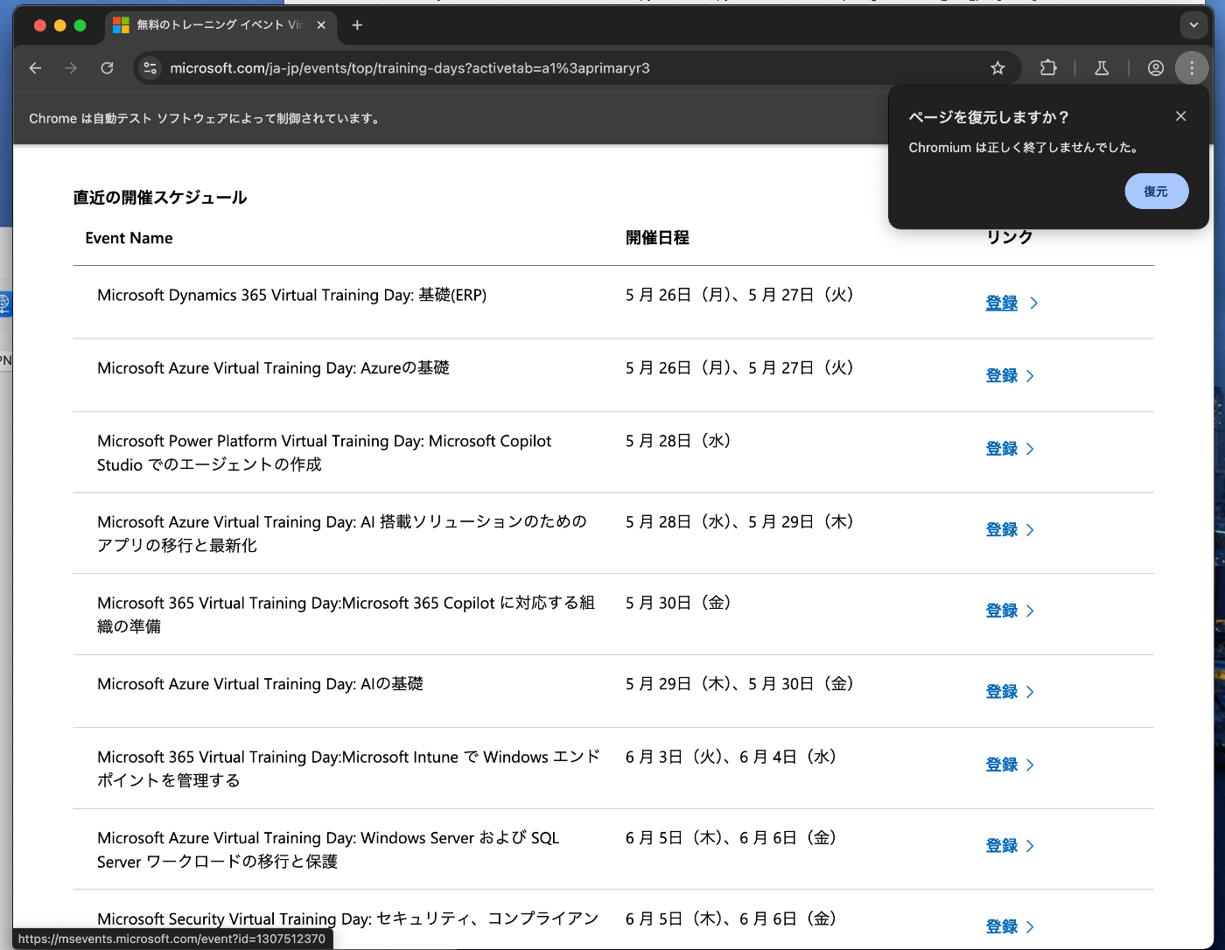
Task: Focus the address bar URL
Action: pos(409,68)
